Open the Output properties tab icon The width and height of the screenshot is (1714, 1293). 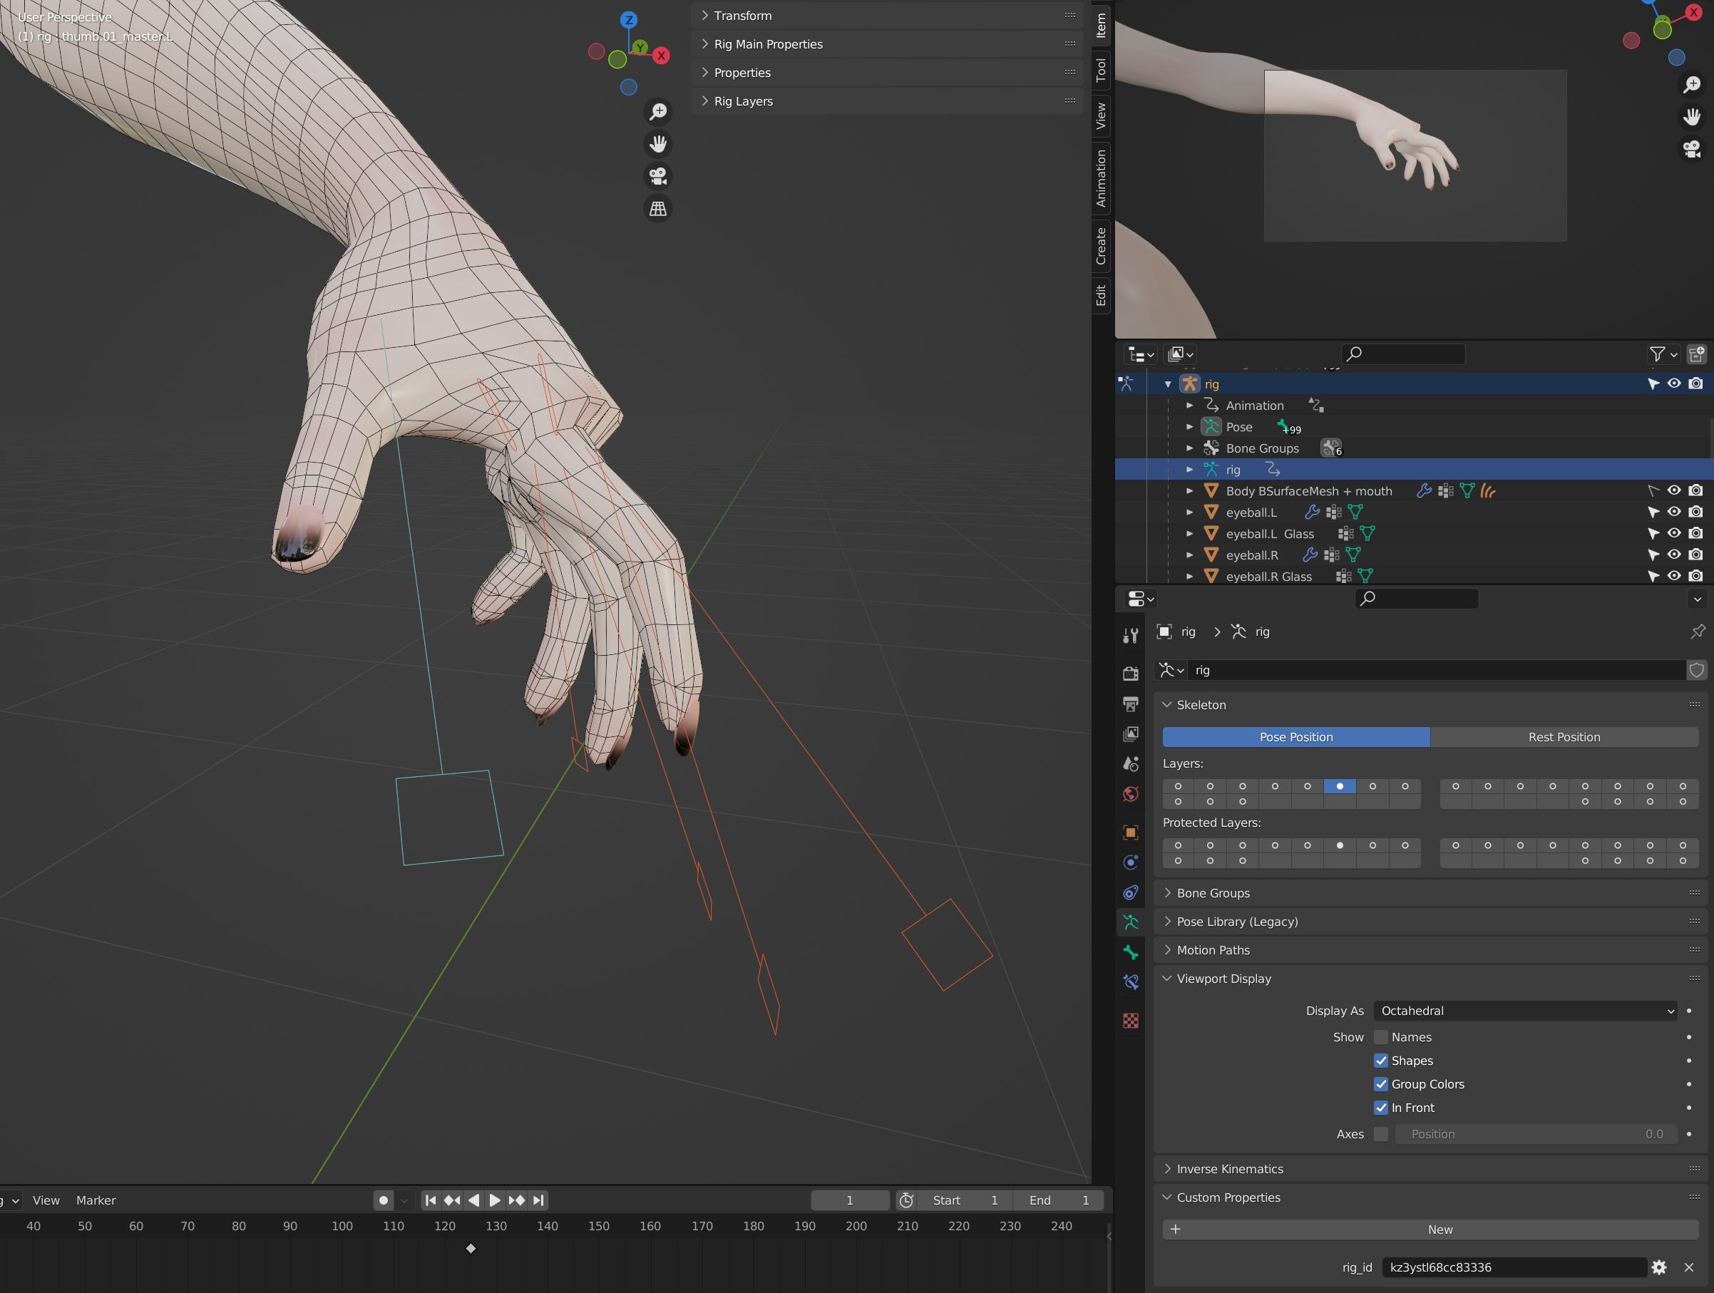click(1131, 704)
